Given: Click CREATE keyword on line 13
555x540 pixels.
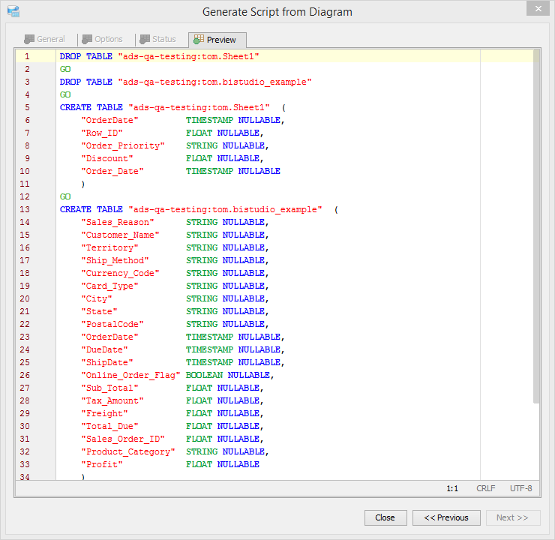Looking at the screenshot, I should (x=76, y=209).
